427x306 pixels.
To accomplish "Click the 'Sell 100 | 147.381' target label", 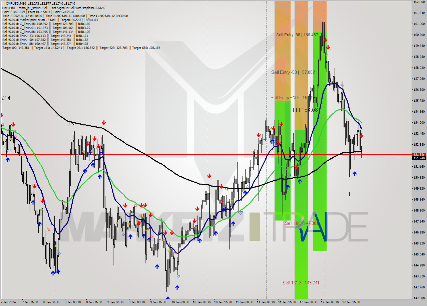I will (301, 223).
